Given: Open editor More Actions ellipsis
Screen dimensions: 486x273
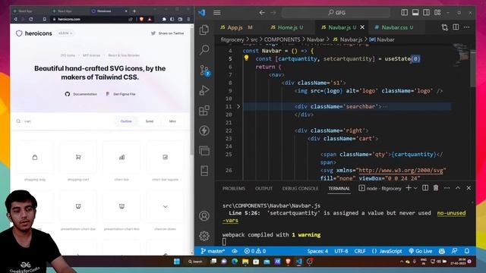Looking at the screenshot, I should [x=467, y=27].
